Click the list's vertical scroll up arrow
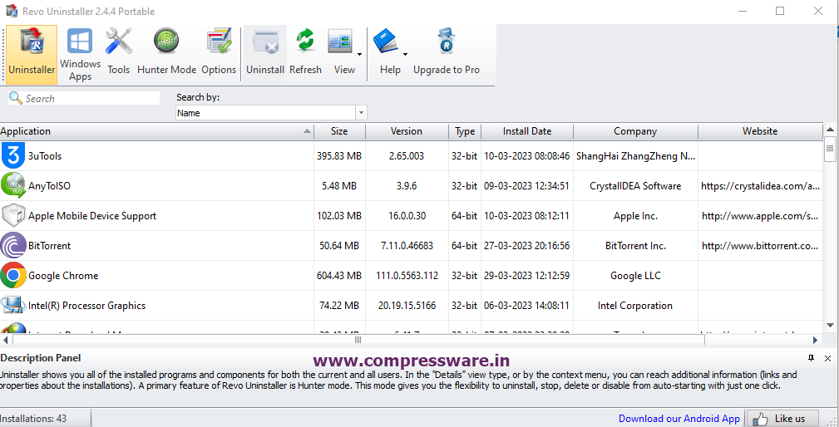 click(830, 130)
